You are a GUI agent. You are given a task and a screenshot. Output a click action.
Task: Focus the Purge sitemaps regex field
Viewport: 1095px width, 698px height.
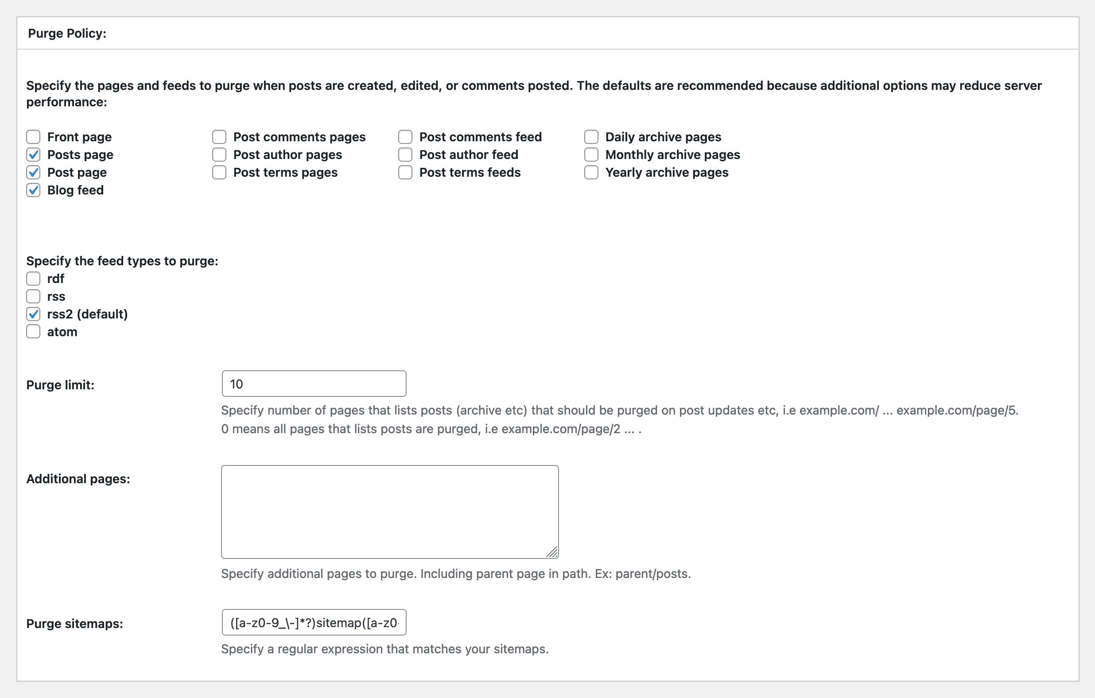click(x=314, y=622)
